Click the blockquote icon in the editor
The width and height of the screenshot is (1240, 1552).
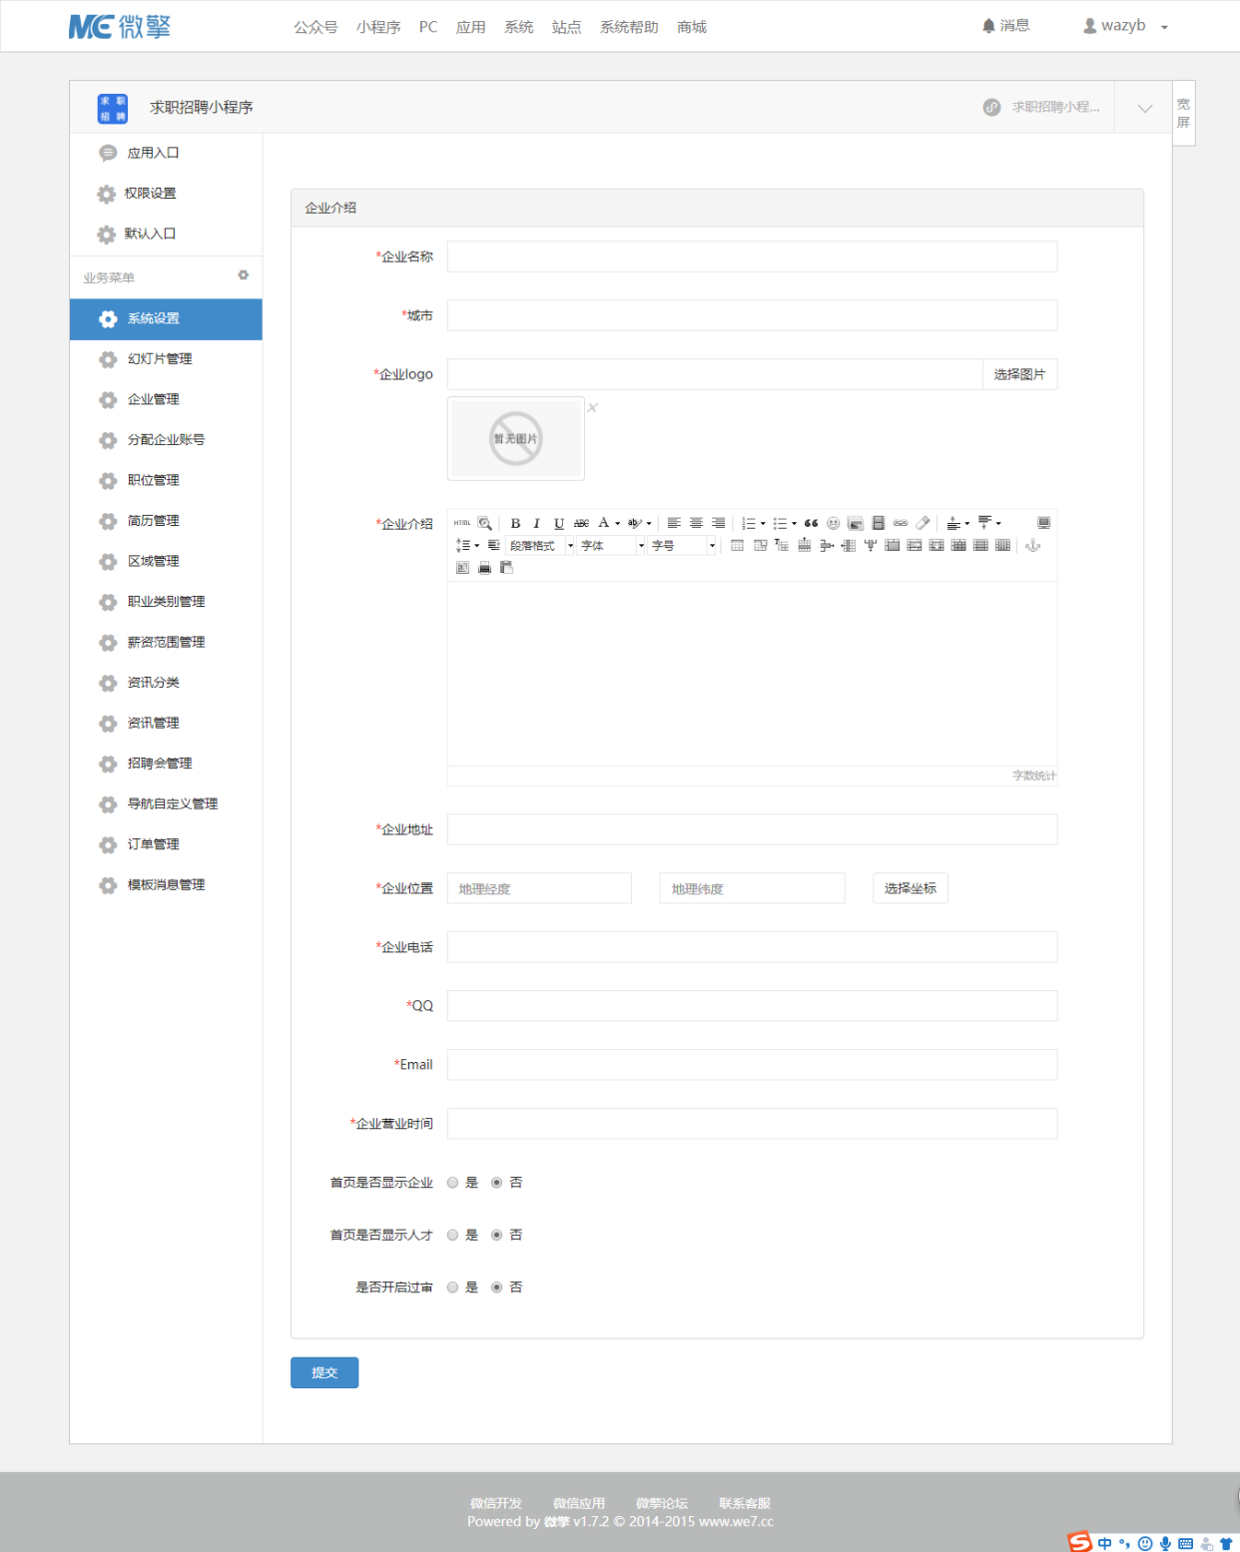coord(811,523)
